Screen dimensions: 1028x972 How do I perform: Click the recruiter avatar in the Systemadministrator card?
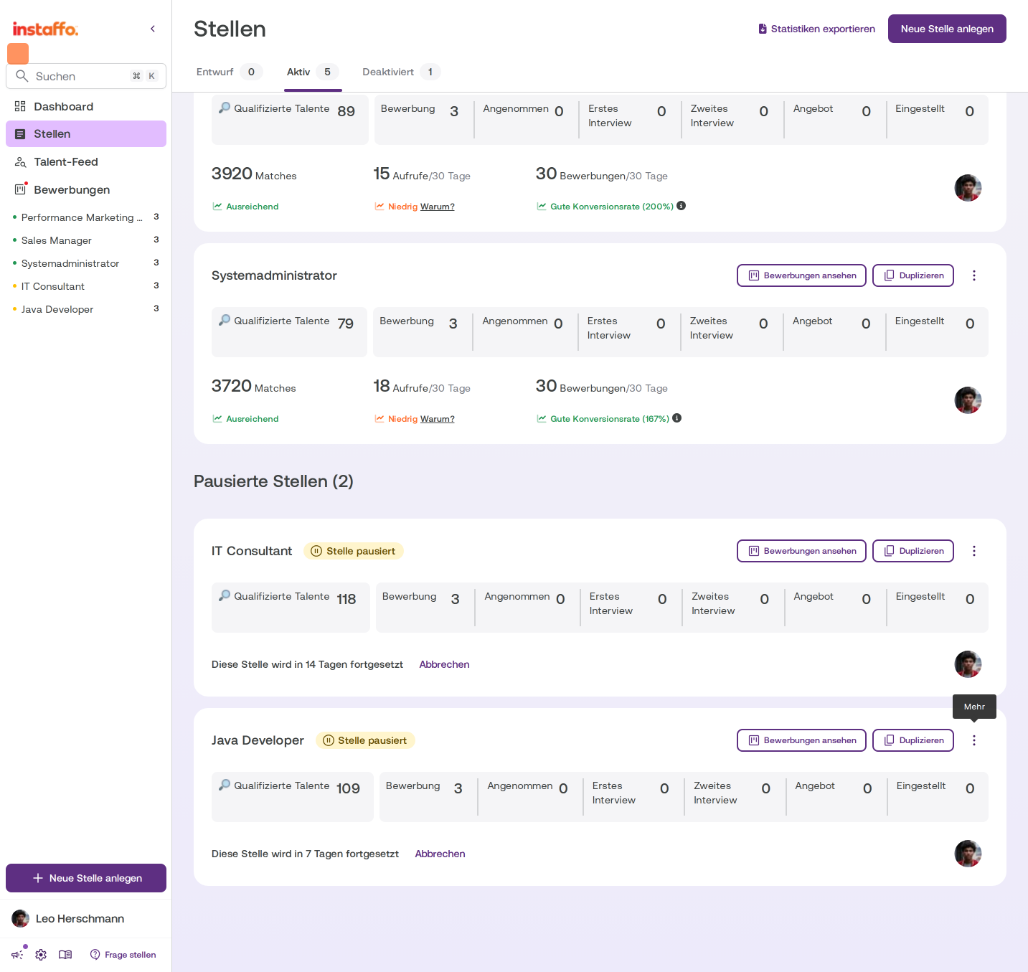click(968, 400)
